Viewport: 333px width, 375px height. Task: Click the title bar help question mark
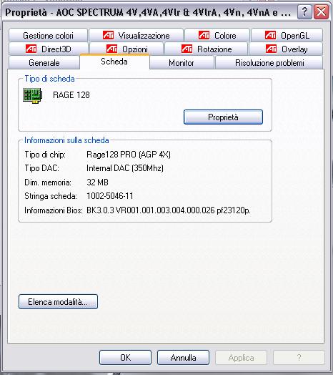304,11
